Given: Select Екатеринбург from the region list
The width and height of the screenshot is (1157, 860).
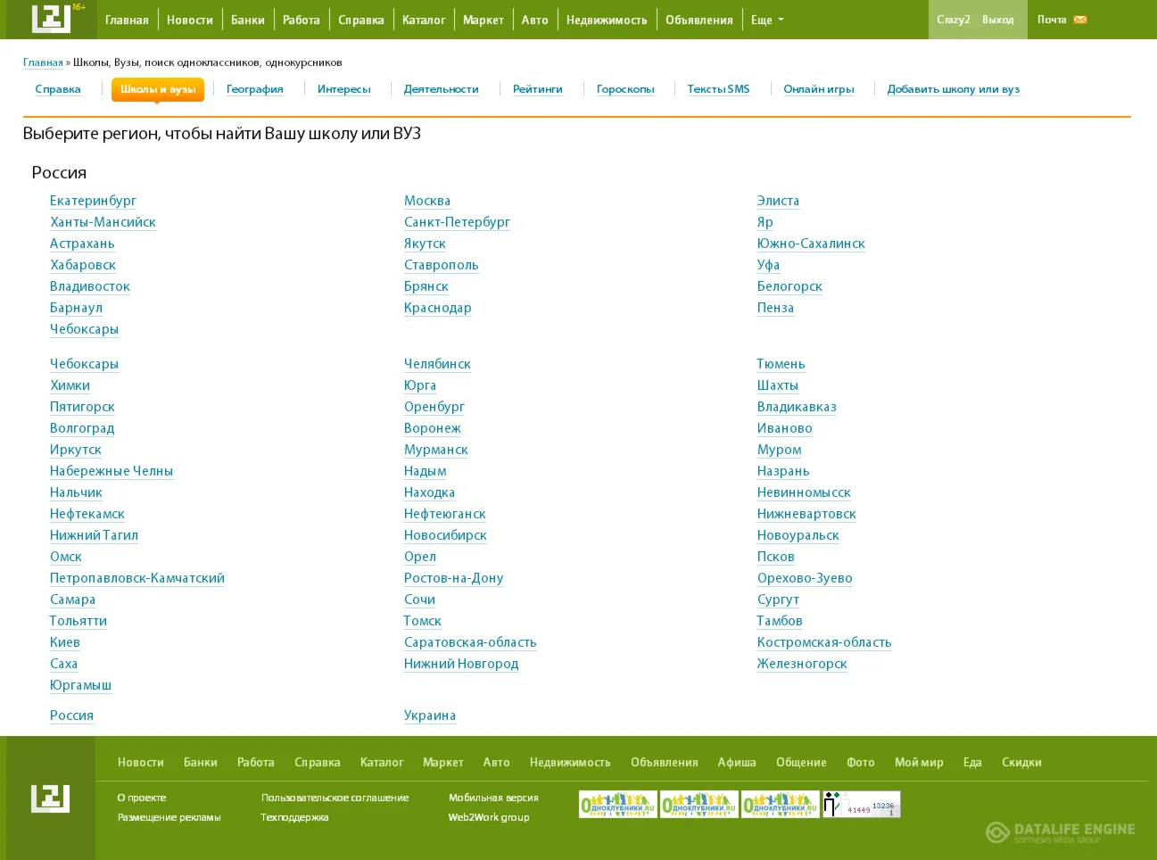Looking at the screenshot, I should (93, 201).
